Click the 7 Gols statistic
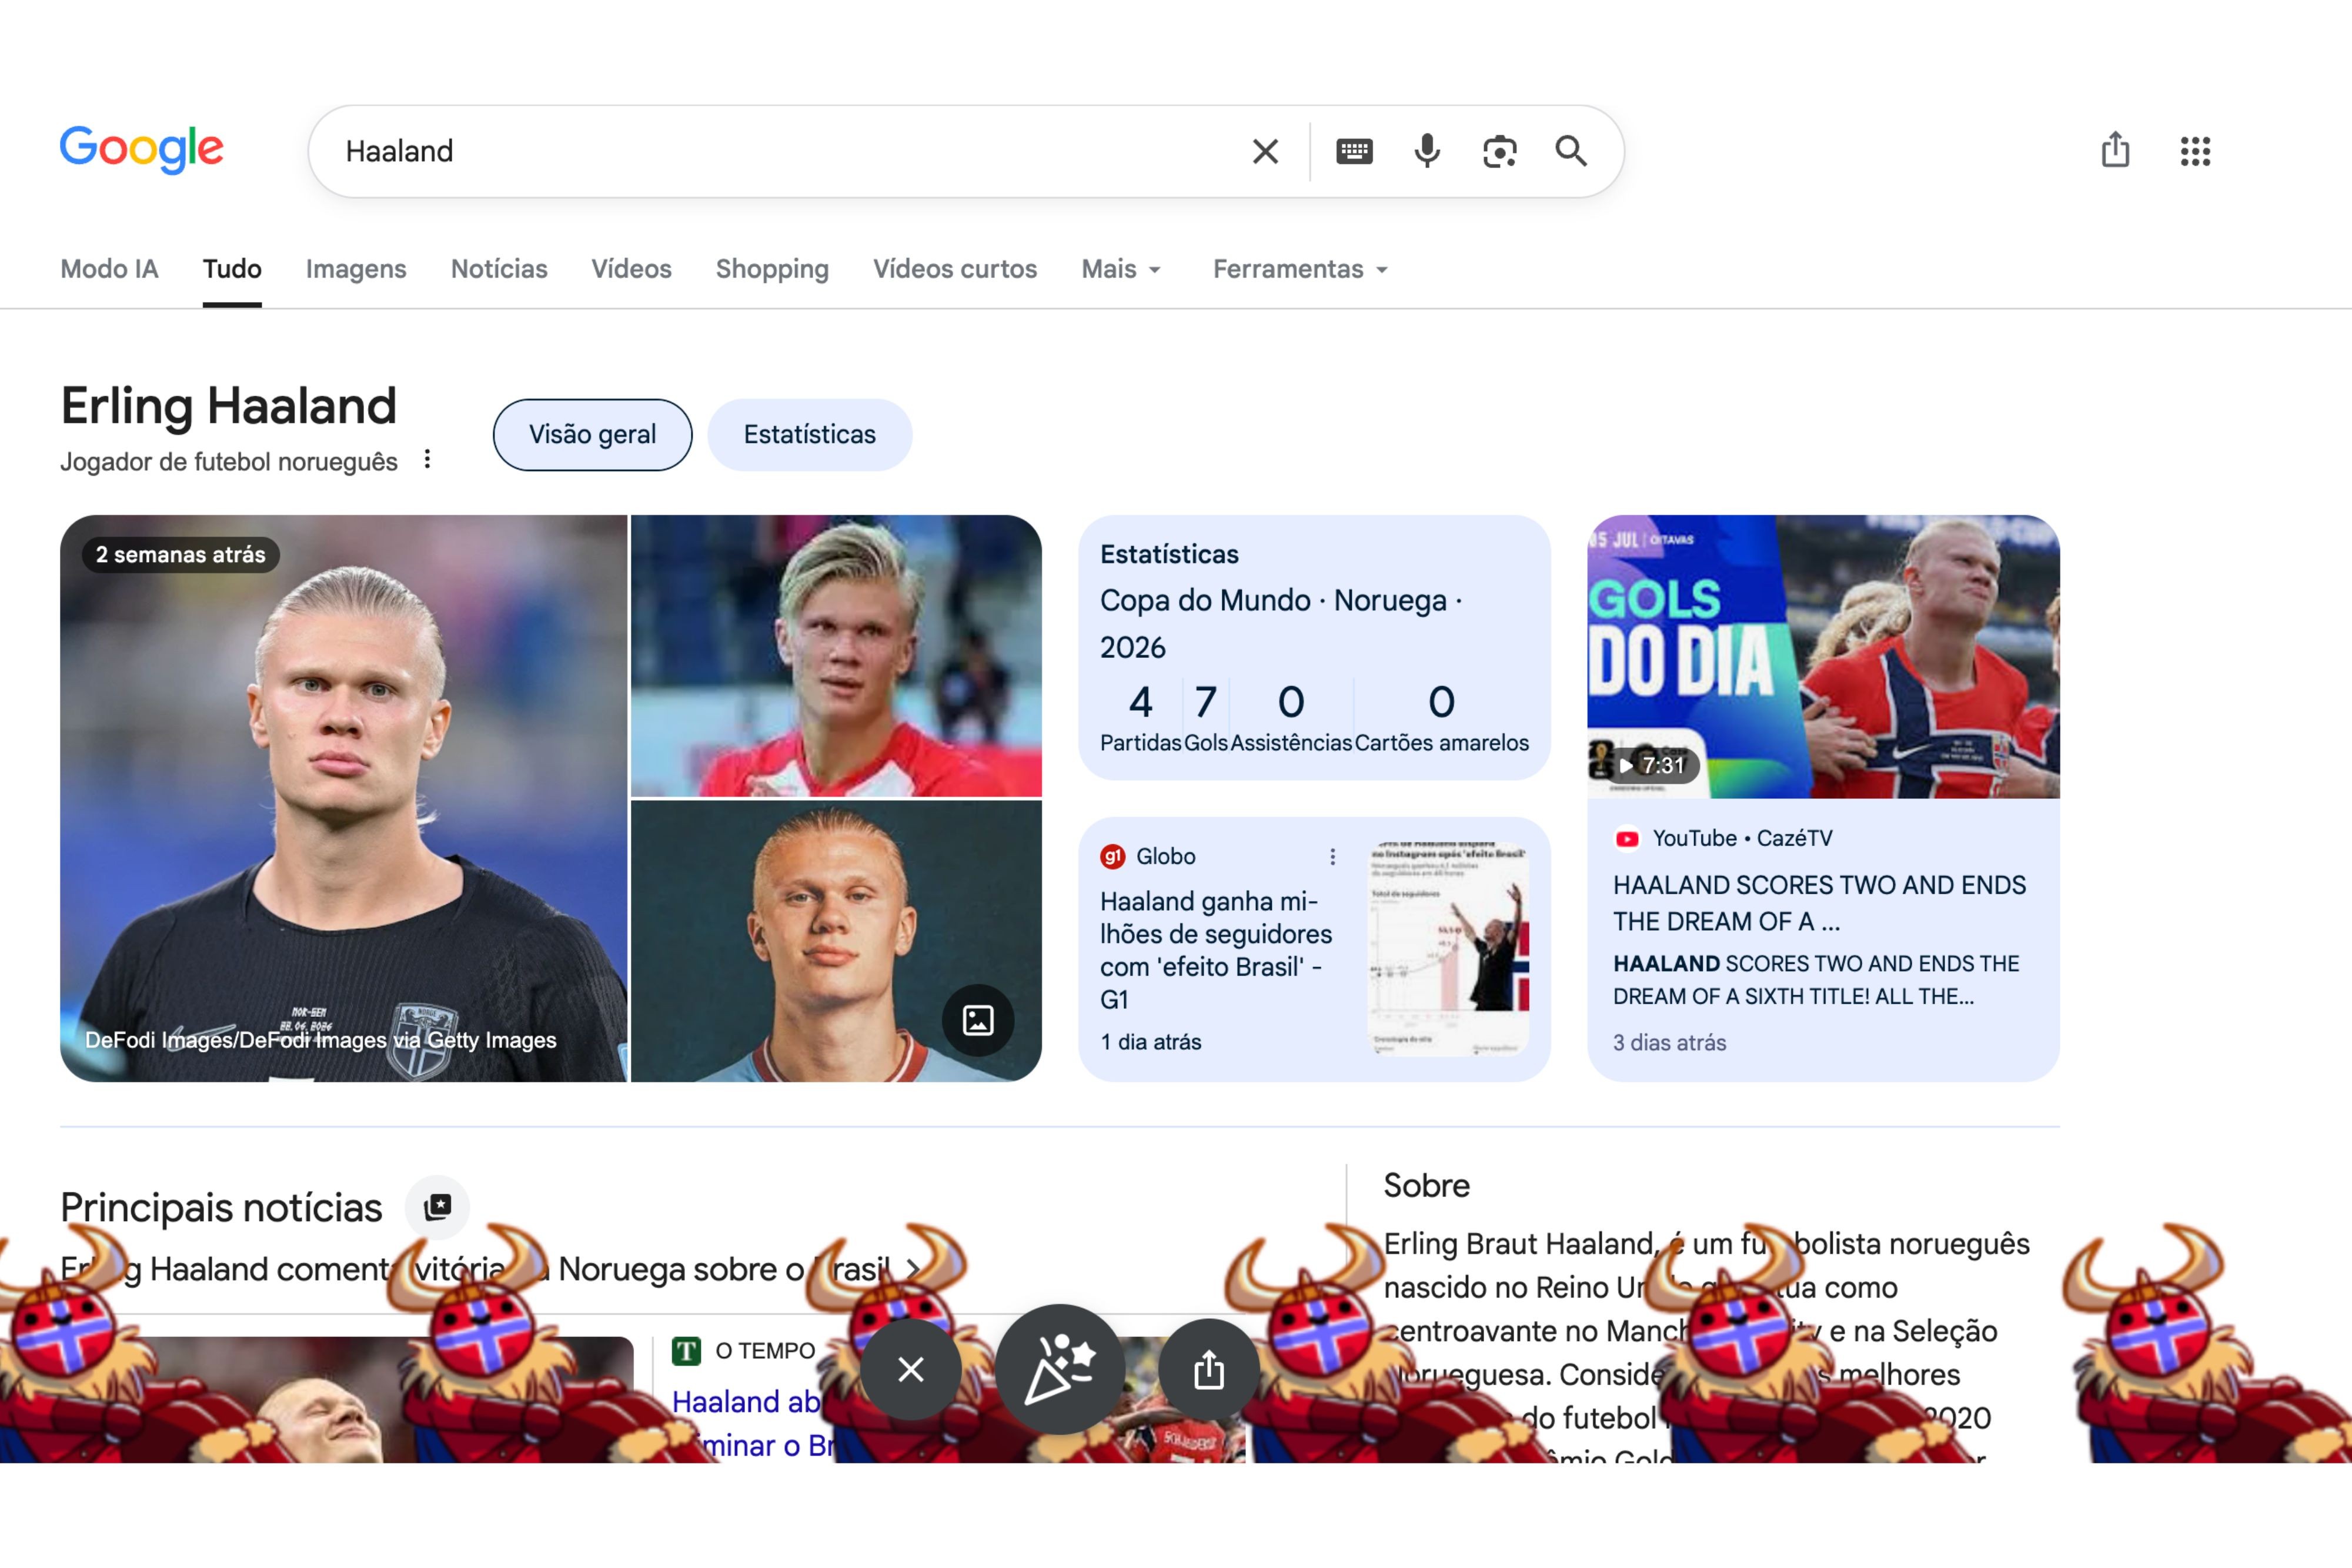The height and width of the screenshot is (1568, 2352). 1206,717
